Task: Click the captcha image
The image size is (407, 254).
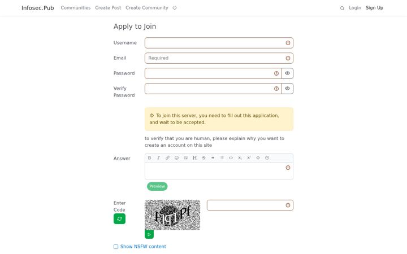Action: pos(172,215)
